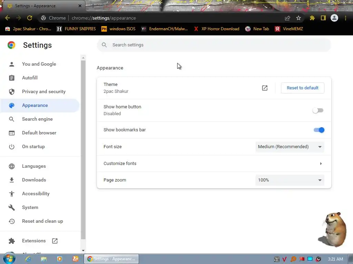Open the profile avatar icon
The height and width of the screenshot is (264, 353).
(334, 18)
